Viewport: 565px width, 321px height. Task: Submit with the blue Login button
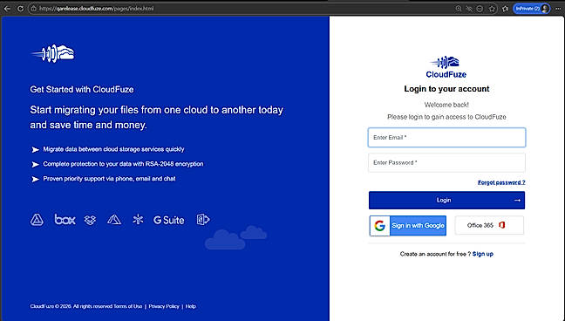[446, 200]
